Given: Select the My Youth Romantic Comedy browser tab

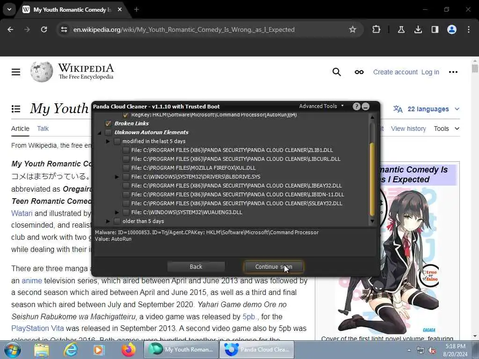Looking at the screenshot, I should (x=72, y=9).
